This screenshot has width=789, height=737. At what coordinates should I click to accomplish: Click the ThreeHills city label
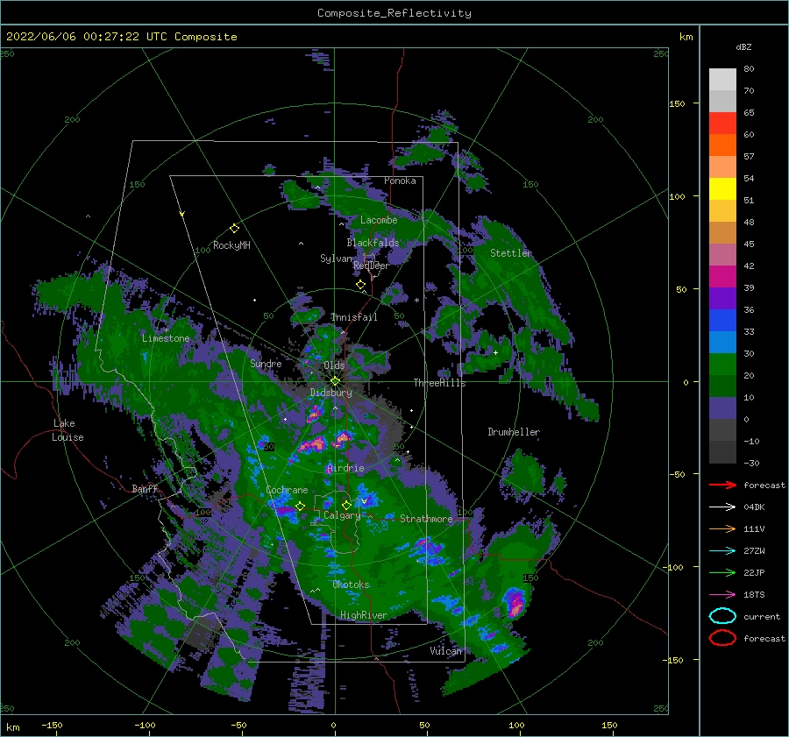440,383
